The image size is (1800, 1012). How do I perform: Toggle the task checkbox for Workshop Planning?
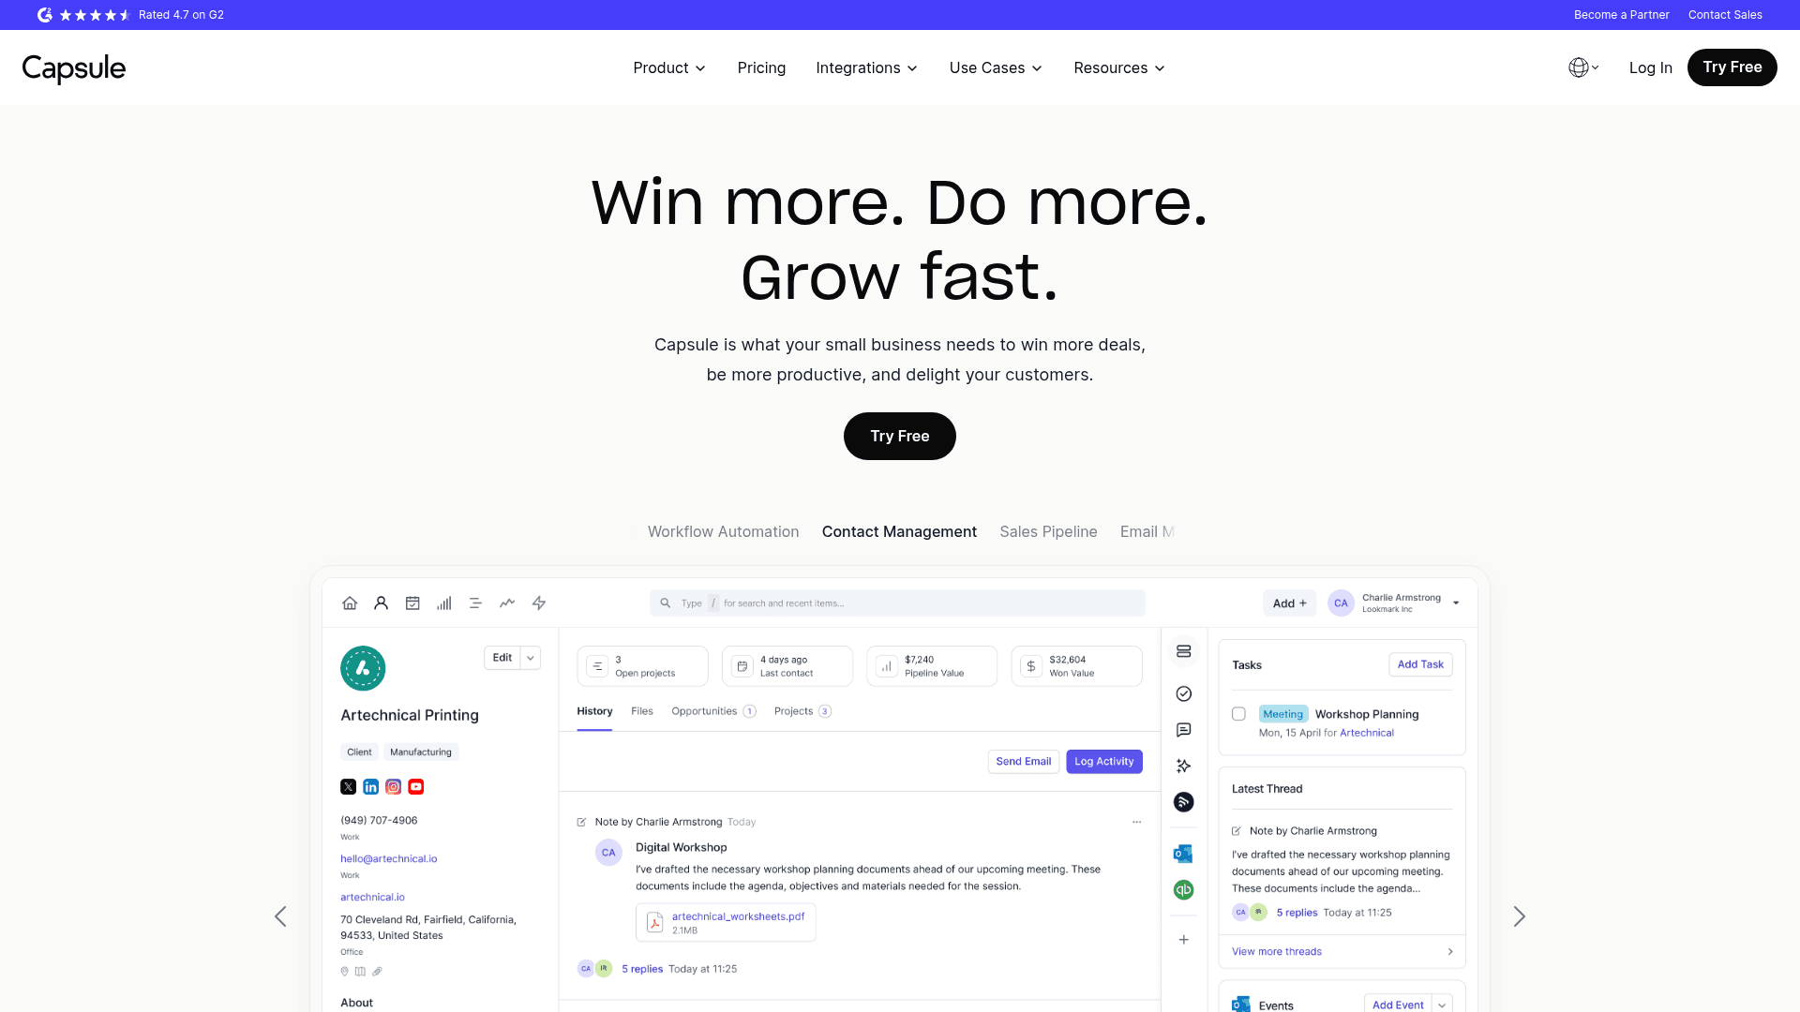tap(1238, 714)
